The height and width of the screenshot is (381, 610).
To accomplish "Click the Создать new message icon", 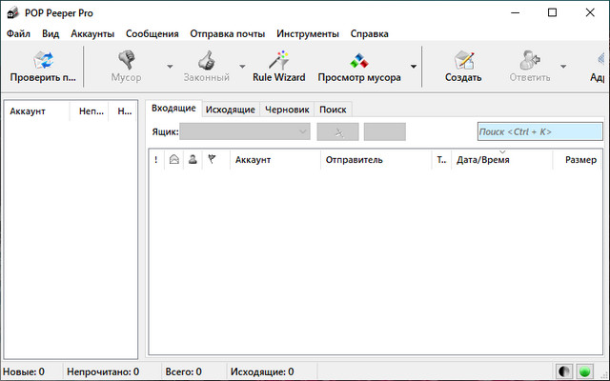I will pyautogui.click(x=463, y=61).
